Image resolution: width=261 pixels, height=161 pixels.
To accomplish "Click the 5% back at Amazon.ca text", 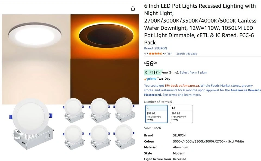I will tap(182, 86).
